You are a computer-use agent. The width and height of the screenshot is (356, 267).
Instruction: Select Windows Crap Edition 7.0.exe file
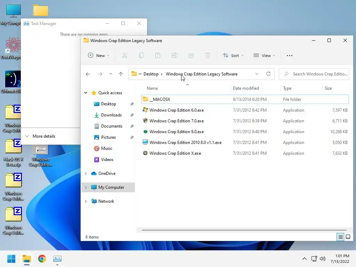(245, 121)
